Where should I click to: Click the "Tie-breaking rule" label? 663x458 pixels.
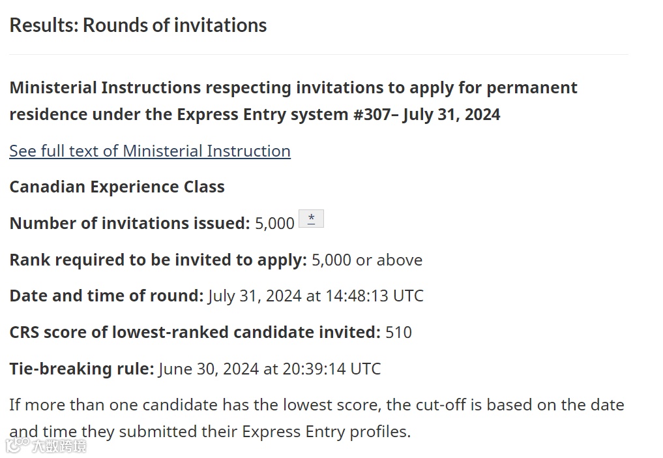81,369
